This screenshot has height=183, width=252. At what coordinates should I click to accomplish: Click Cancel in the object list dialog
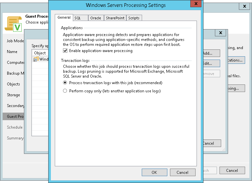[212, 143]
